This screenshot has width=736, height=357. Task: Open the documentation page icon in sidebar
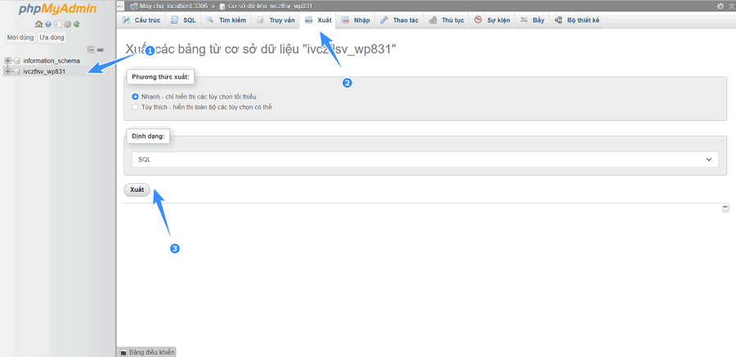58,24
